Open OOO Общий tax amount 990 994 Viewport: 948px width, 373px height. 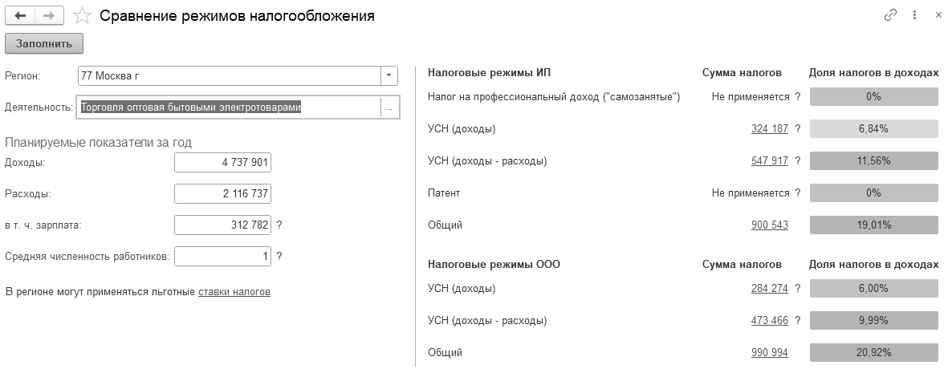tap(769, 353)
